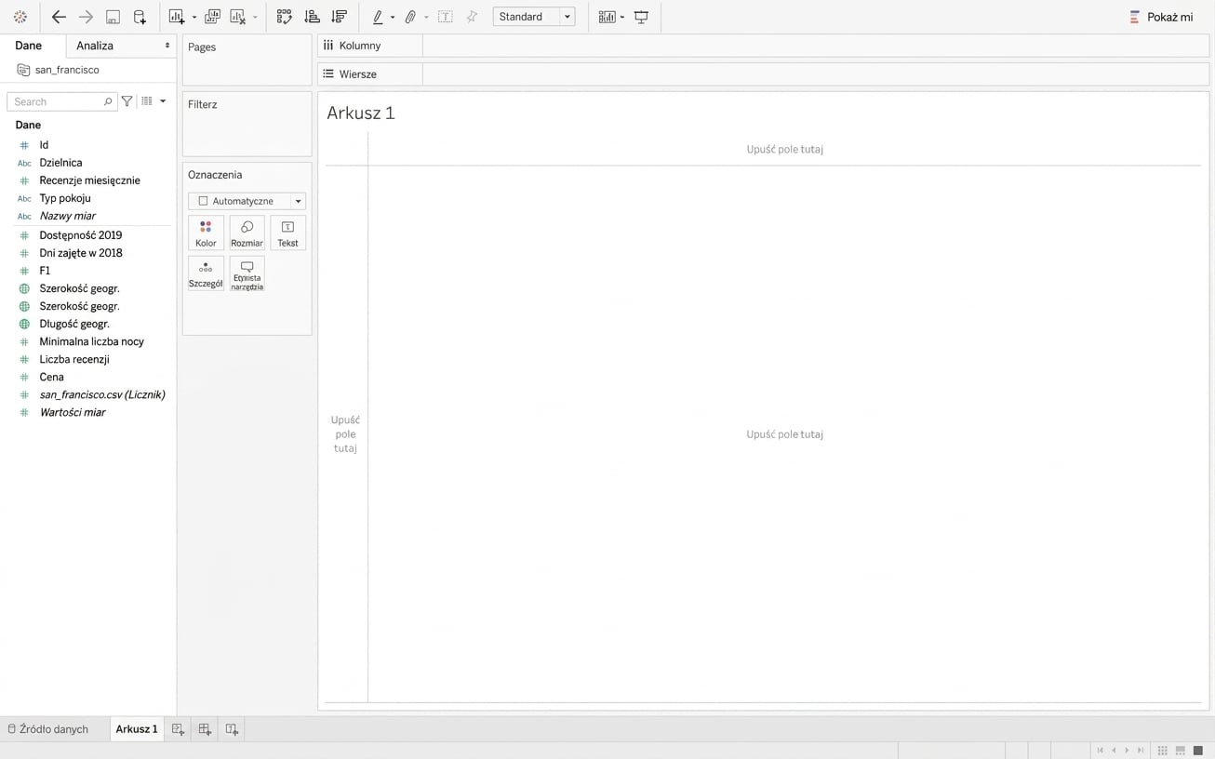Viewport: 1215px width, 759px height.
Task: Sort descending using toolbar icon
Action: click(x=340, y=17)
